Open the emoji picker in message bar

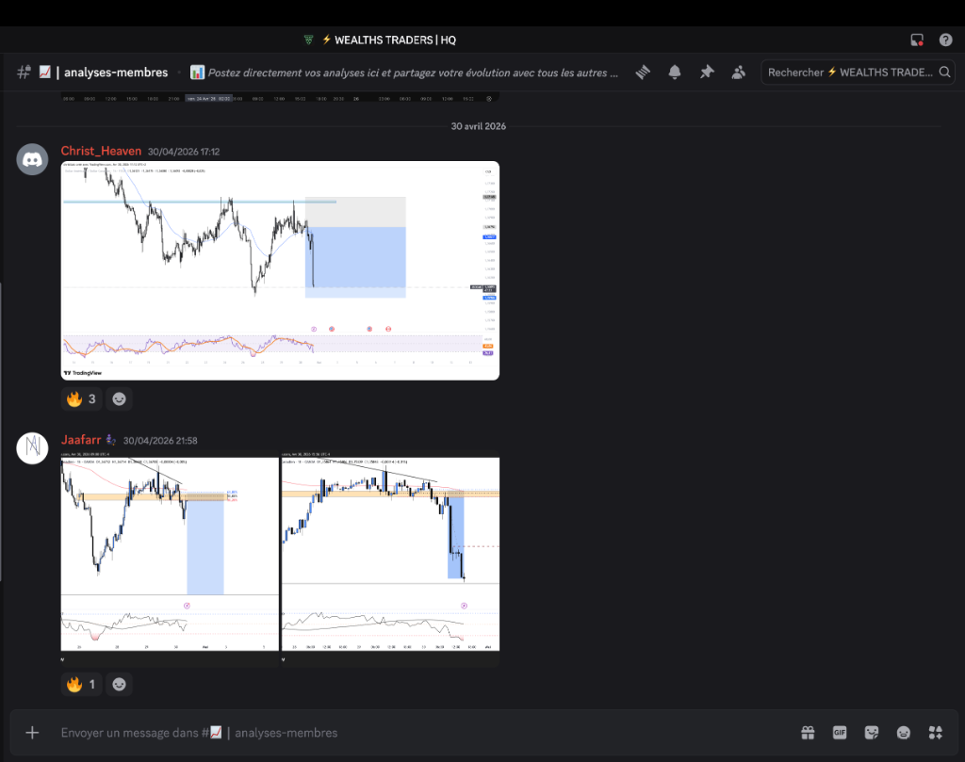[x=904, y=733]
